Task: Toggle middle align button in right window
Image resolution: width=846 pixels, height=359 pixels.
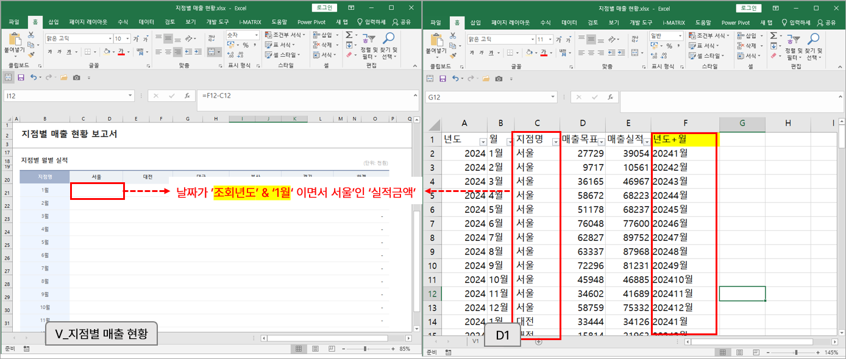Action: point(591,38)
